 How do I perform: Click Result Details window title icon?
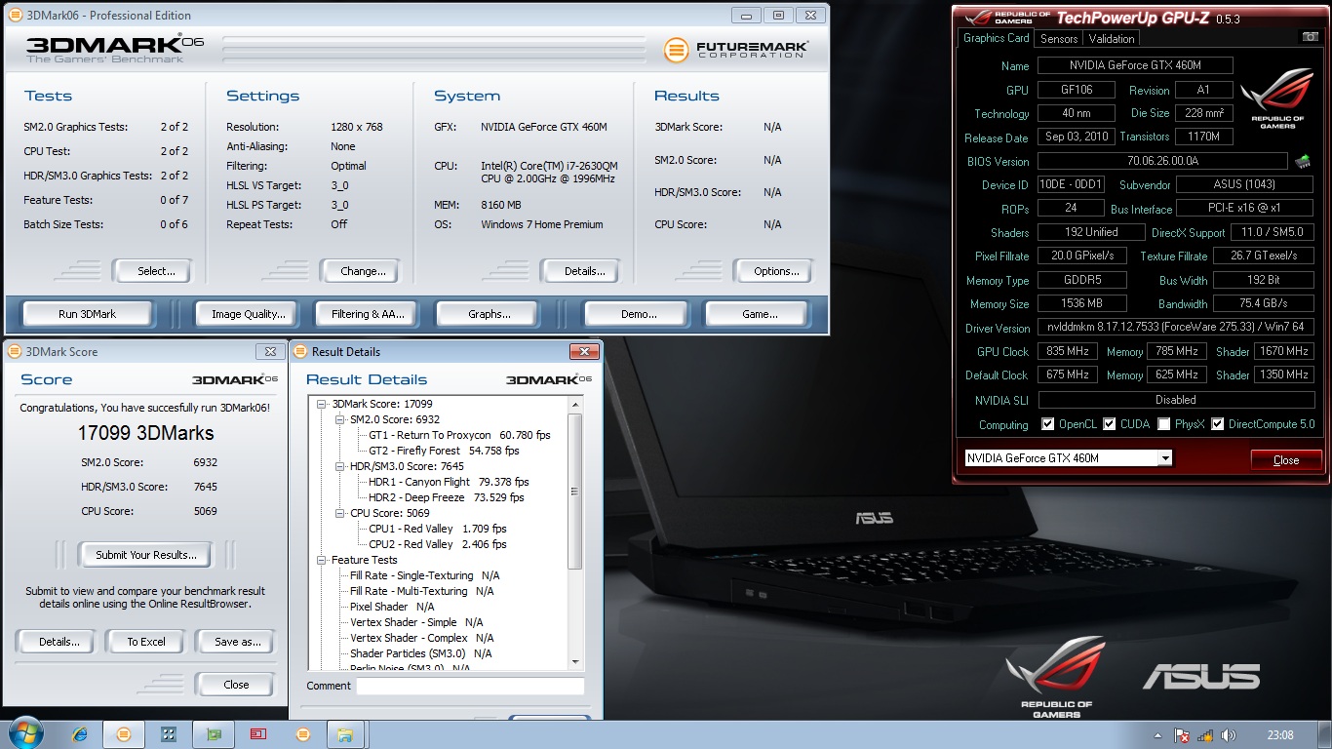(300, 351)
